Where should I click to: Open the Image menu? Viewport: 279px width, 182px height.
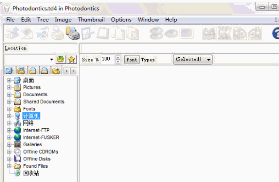tap(63, 20)
